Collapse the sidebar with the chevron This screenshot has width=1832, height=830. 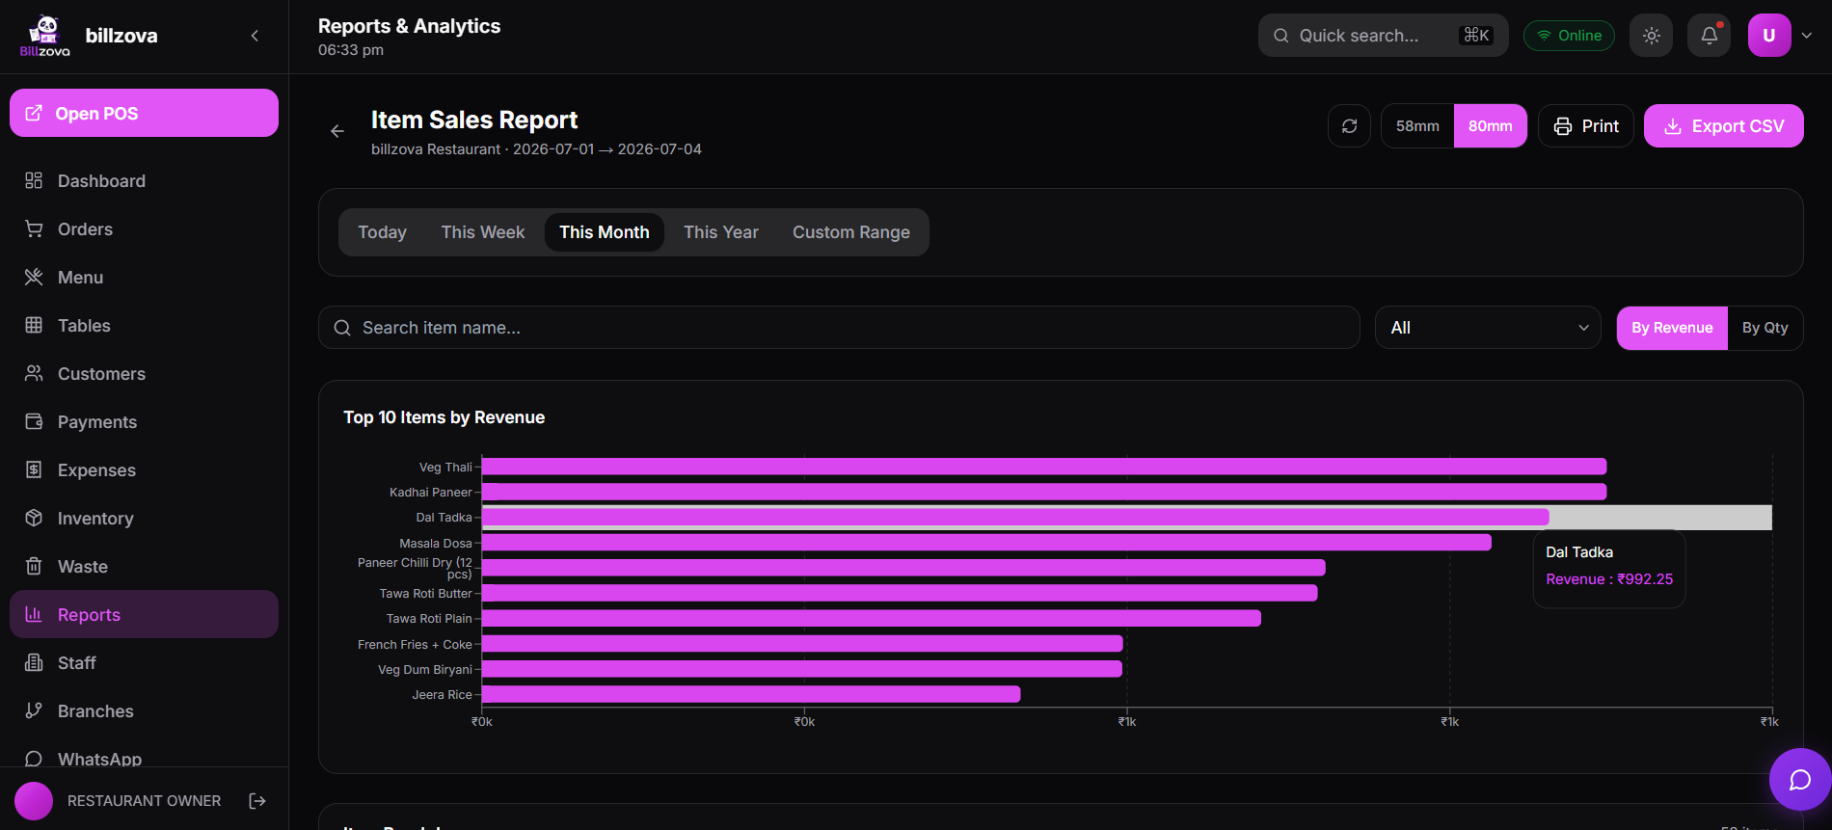[x=255, y=36]
